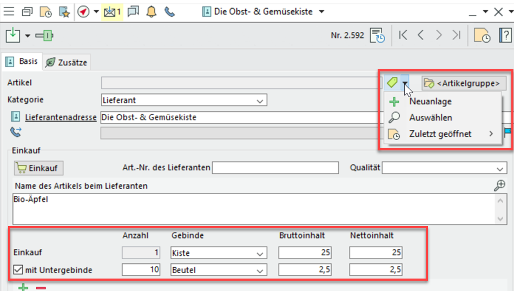Jump to the first record arrow
The height and width of the screenshot is (291, 514).
403,36
